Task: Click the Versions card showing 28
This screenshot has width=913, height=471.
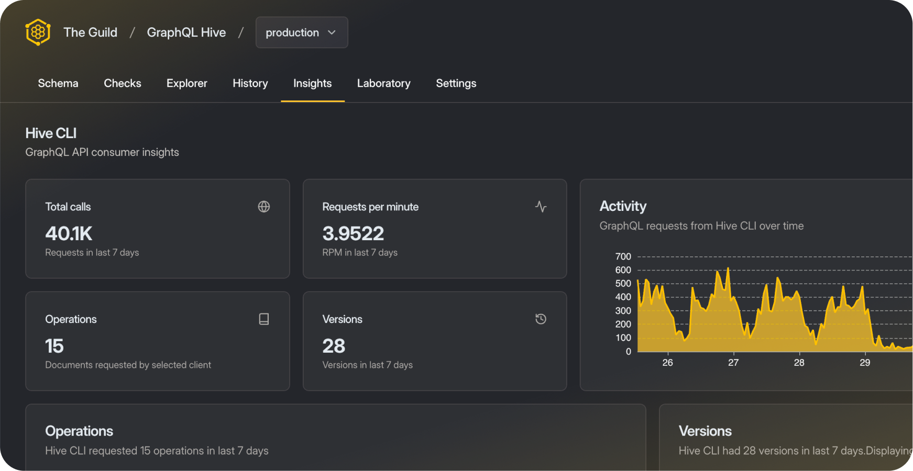Action: point(434,341)
